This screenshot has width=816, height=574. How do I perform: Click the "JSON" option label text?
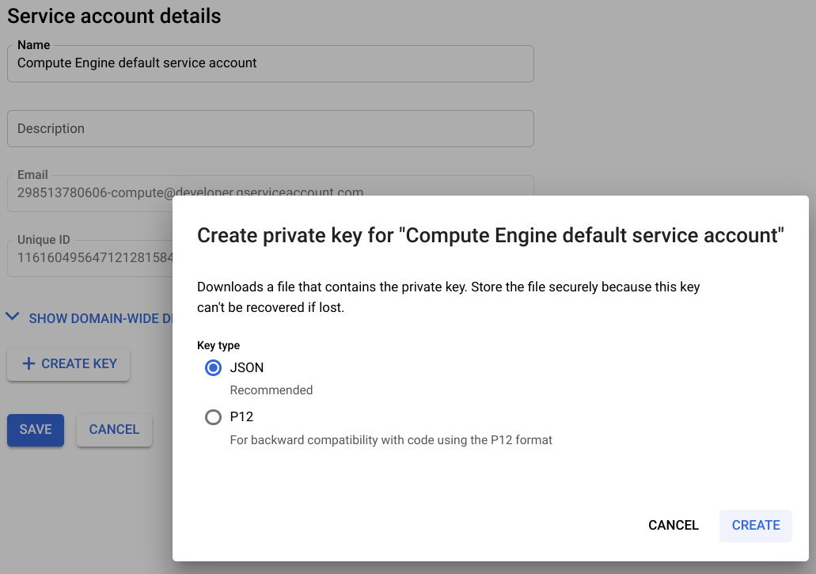point(247,368)
